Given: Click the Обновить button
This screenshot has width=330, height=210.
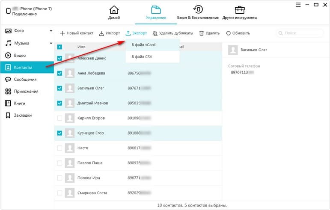Looking at the screenshot, I should tap(238, 33).
